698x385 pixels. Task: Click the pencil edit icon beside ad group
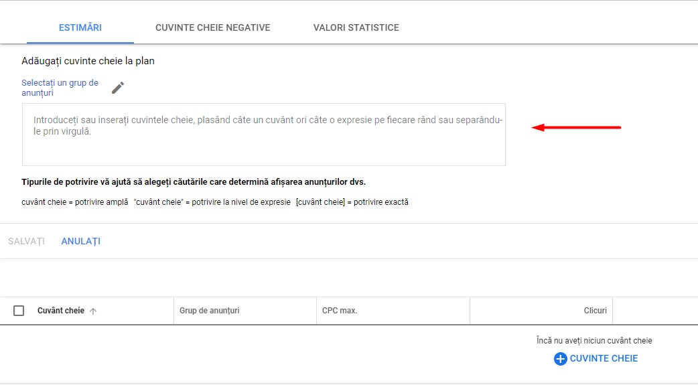pyautogui.click(x=117, y=88)
